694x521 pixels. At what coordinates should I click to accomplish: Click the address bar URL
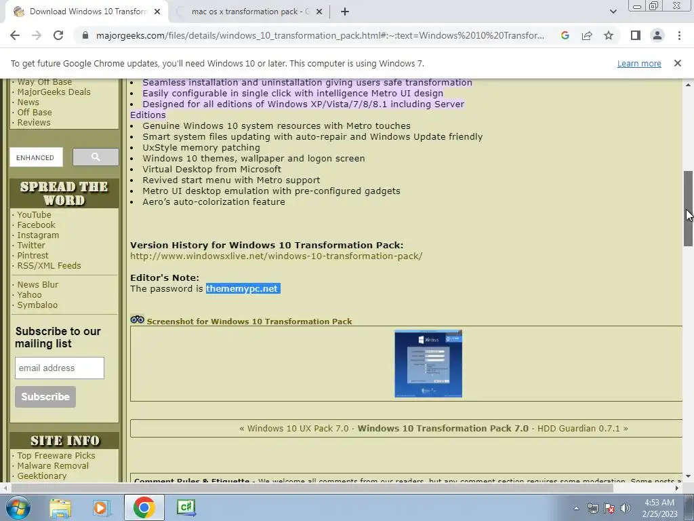pyautogui.click(x=320, y=35)
